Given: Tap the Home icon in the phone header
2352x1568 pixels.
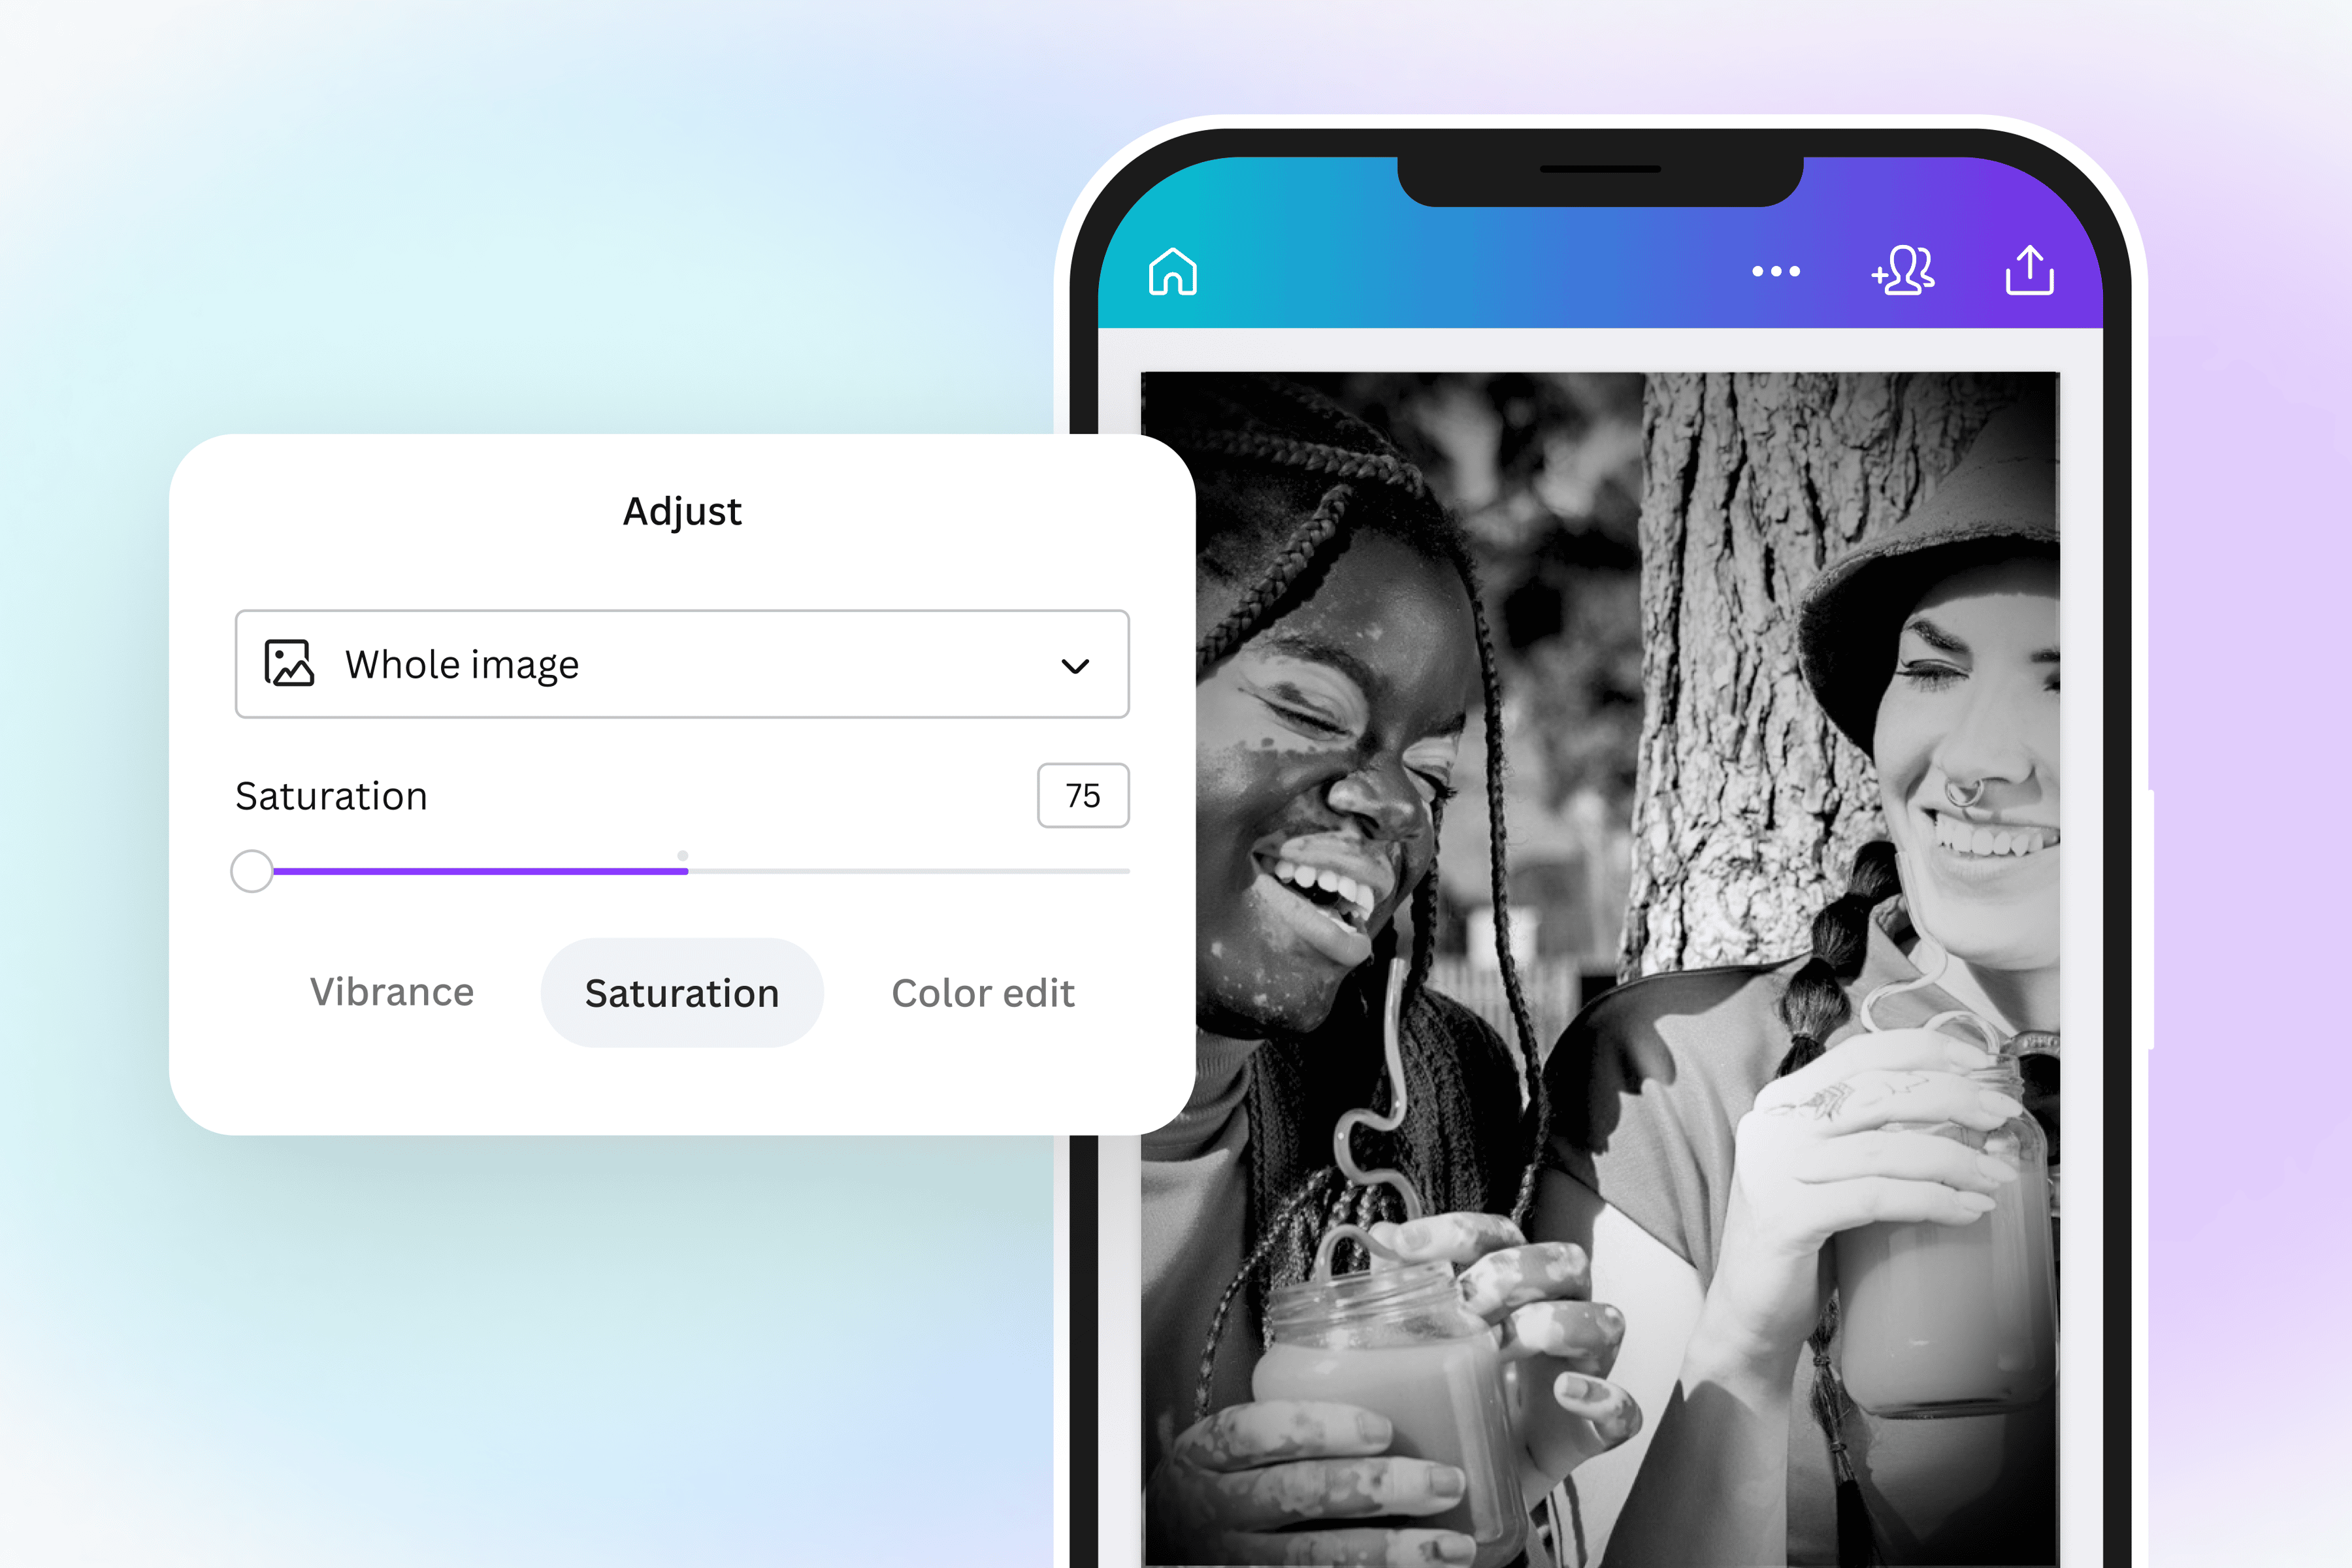Looking at the screenshot, I should click(x=1173, y=271).
